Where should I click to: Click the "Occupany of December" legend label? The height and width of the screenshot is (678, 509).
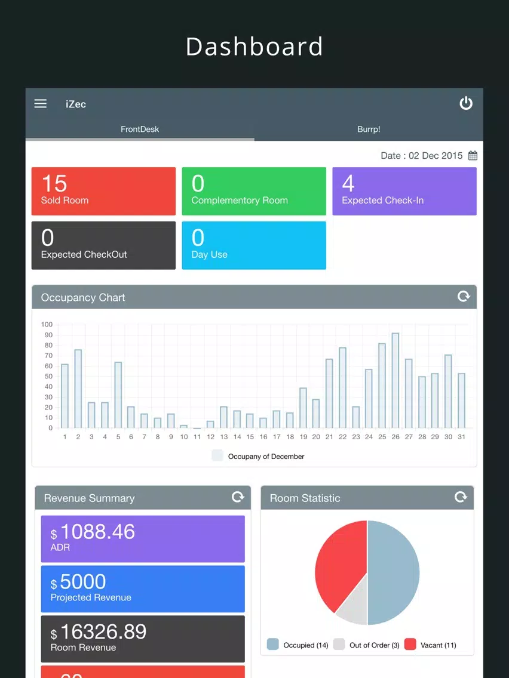[266, 456]
